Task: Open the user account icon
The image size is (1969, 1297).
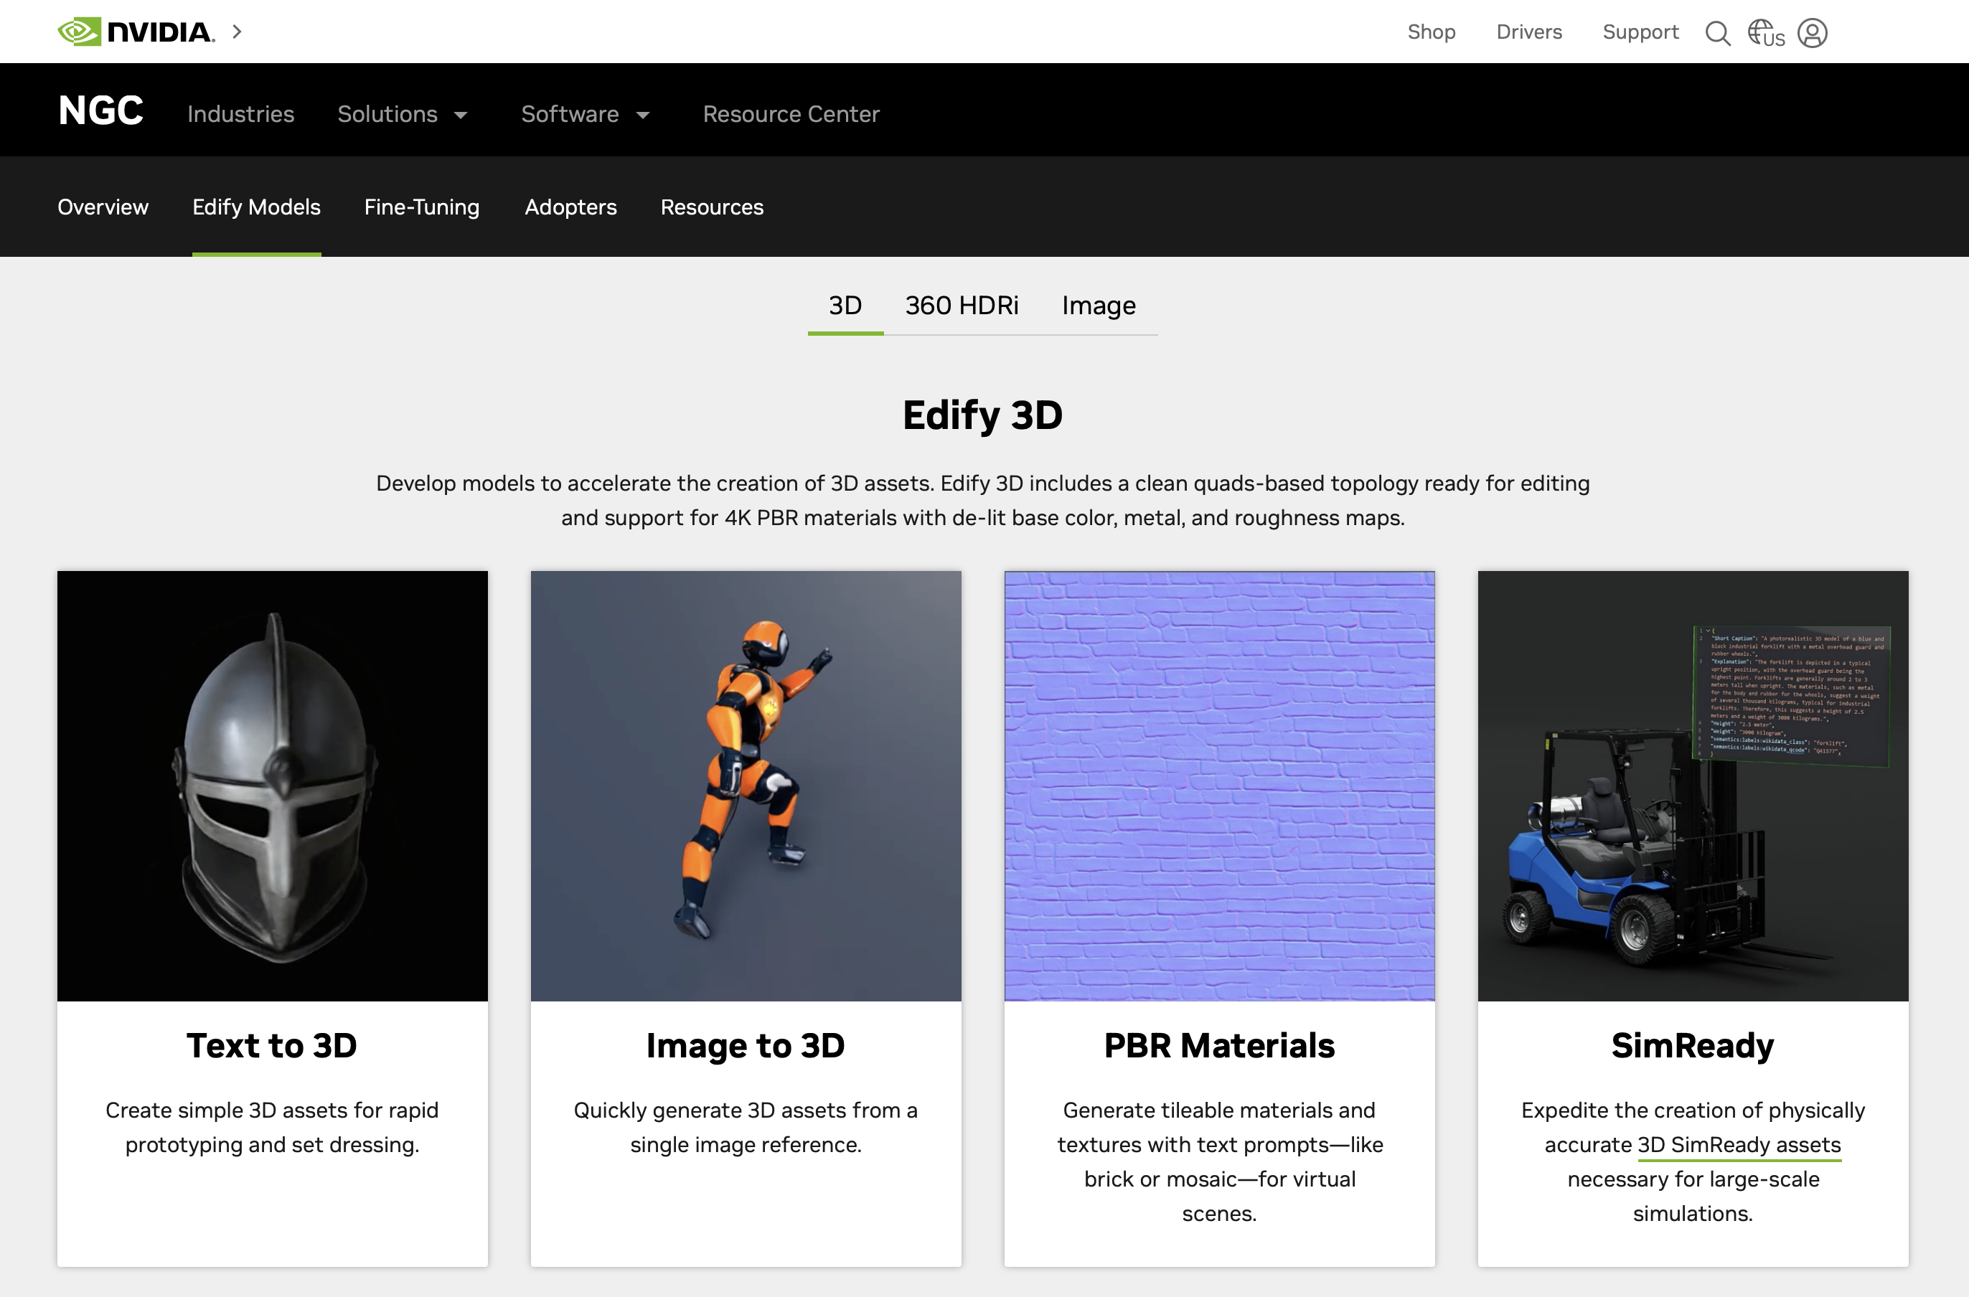Action: pyautogui.click(x=1812, y=33)
